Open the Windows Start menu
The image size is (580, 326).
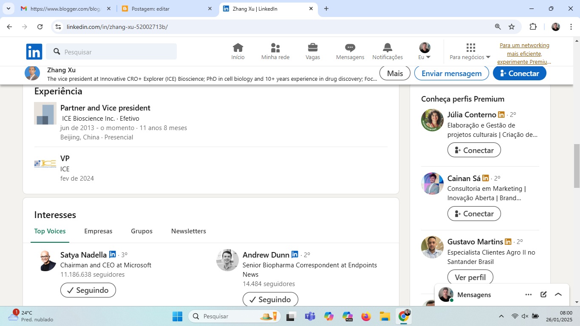pos(177,316)
